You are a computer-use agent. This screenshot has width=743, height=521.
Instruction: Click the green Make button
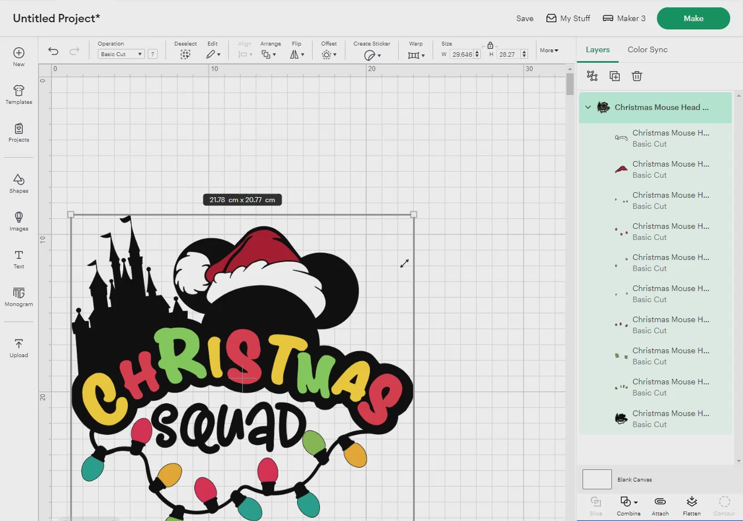[x=694, y=18]
